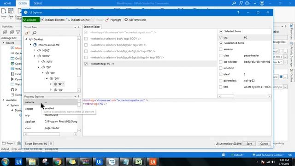Toggle checkbox for body>div tag DIV selector
This screenshot has width=295, height=166.
pos(86,45)
